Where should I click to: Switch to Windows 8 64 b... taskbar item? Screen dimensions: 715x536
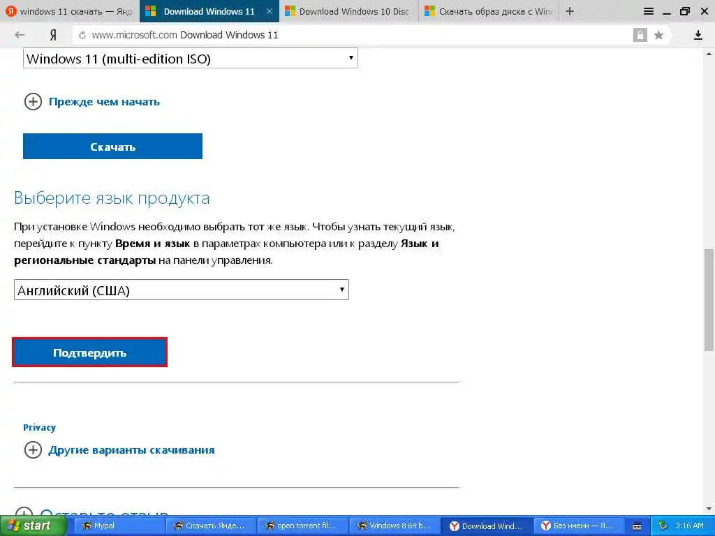coord(395,526)
